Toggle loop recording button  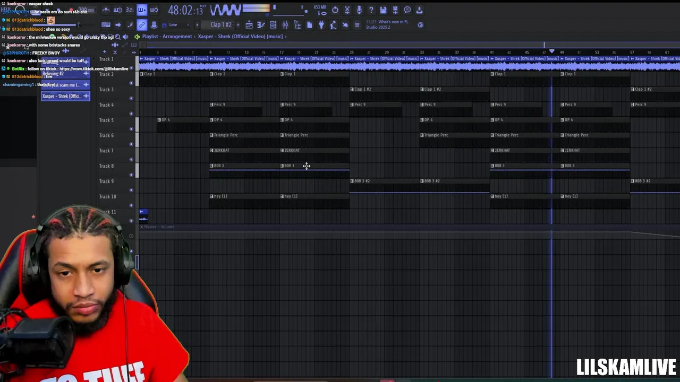[x=154, y=10]
